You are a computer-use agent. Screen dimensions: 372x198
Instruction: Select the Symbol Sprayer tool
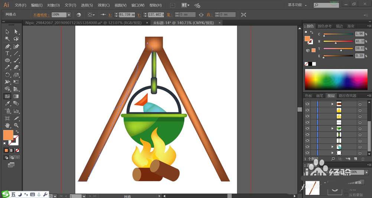click(7, 111)
